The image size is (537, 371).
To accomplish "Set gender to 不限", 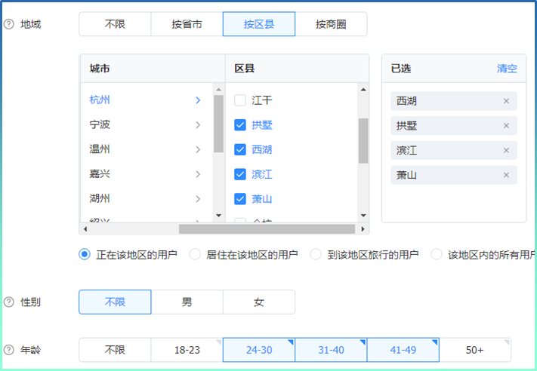I will tap(115, 302).
